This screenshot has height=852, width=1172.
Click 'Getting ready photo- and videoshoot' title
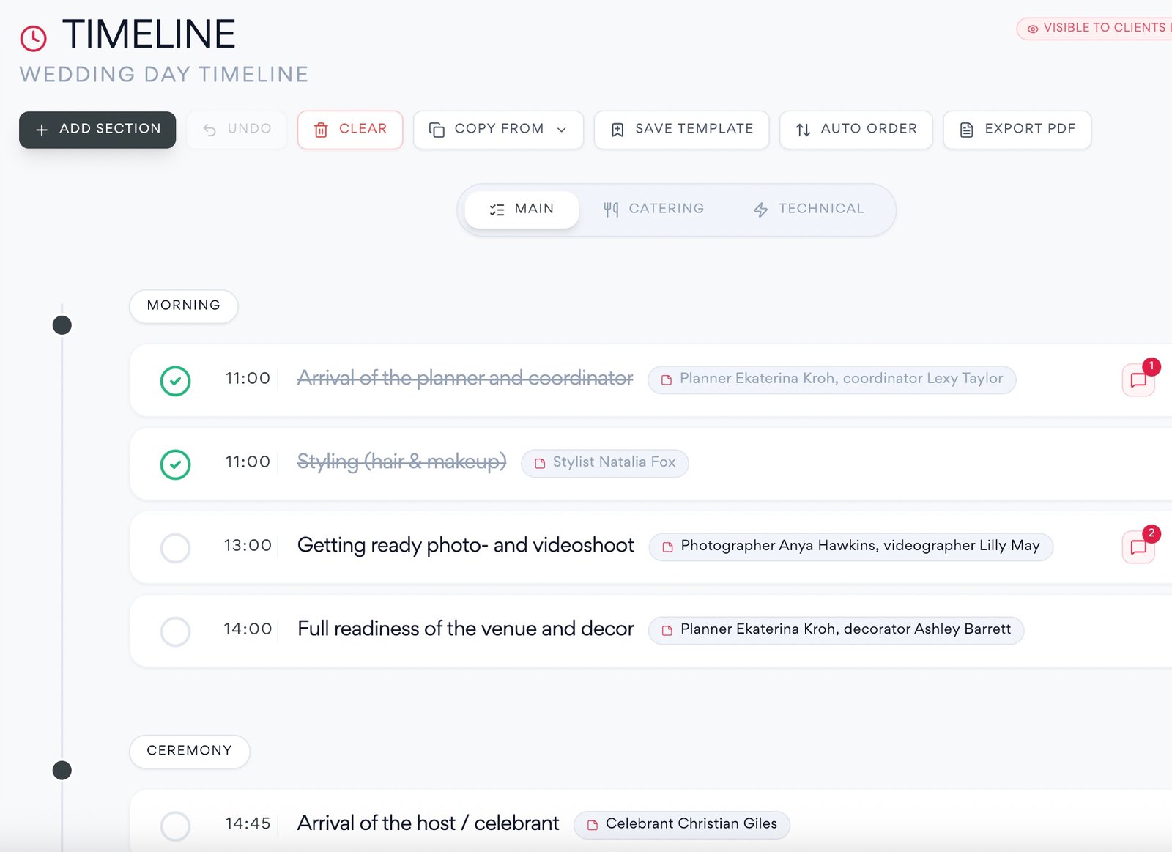pyautogui.click(x=466, y=546)
